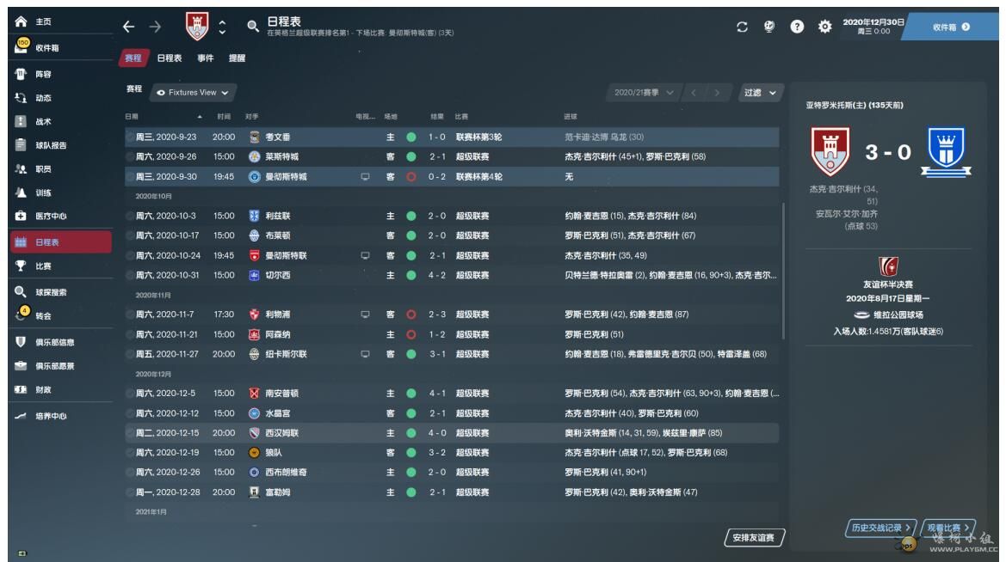The height and width of the screenshot is (562, 1006).
Task: Click the help question mark icon
Action: click(797, 26)
